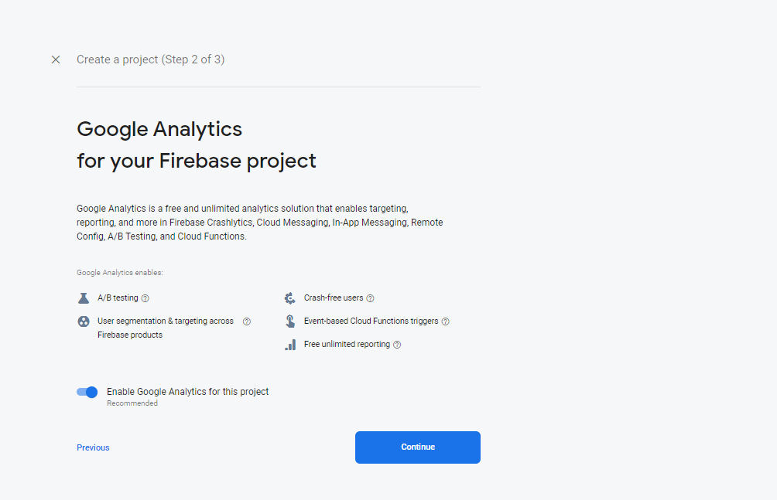
Task: Click the Recommended text under the toggle
Action: [x=132, y=403]
